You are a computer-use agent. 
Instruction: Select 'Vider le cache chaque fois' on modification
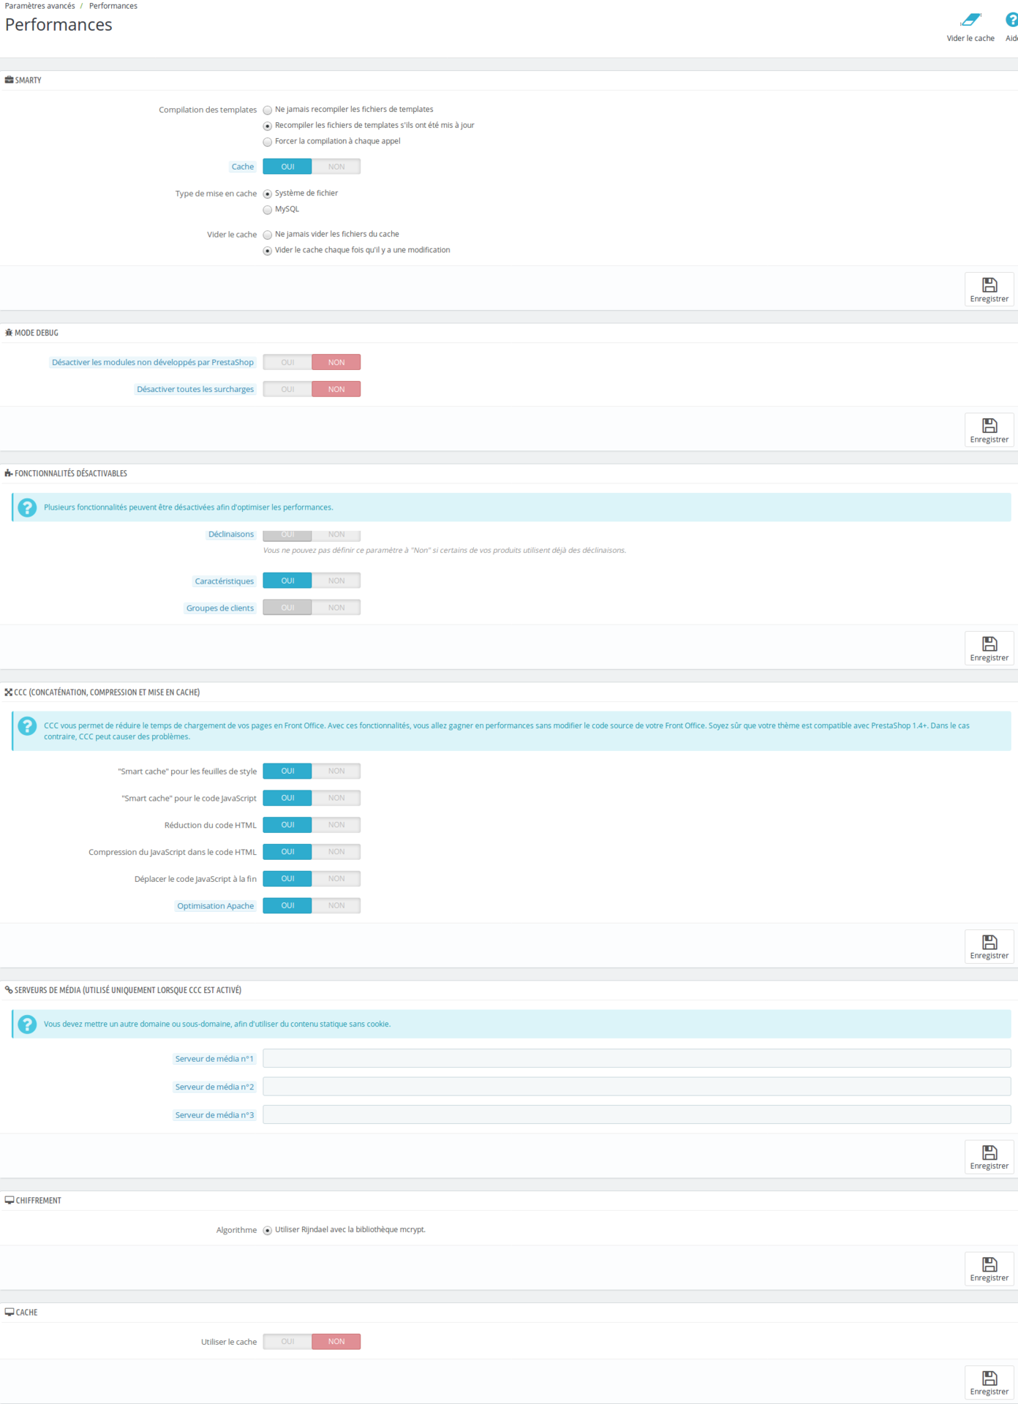pos(268,251)
